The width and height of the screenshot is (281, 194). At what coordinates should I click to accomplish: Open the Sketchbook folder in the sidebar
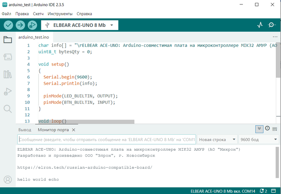pyautogui.click(x=8, y=40)
